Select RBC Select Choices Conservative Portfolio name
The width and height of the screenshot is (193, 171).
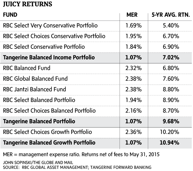(54, 36)
